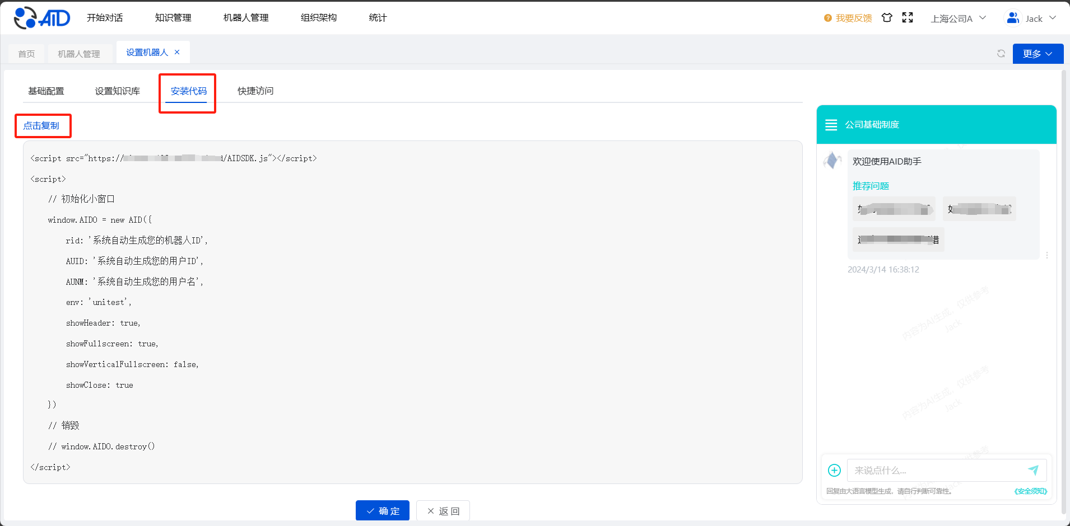Image resolution: width=1070 pixels, height=526 pixels.
Task: Open the 组织架构 menu
Action: [x=319, y=18]
